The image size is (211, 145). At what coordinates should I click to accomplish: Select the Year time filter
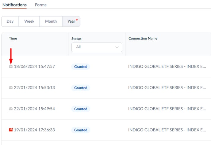point(71,21)
